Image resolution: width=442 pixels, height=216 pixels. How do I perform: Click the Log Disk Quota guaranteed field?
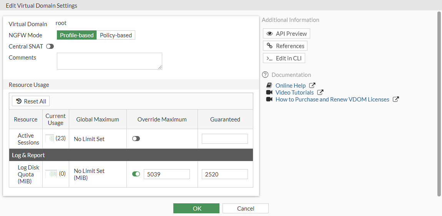(x=224, y=174)
